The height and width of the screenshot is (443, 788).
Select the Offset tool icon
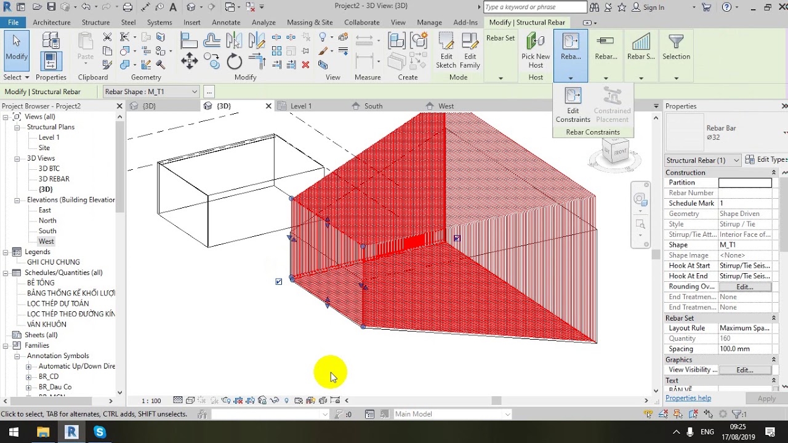click(x=212, y=41)
